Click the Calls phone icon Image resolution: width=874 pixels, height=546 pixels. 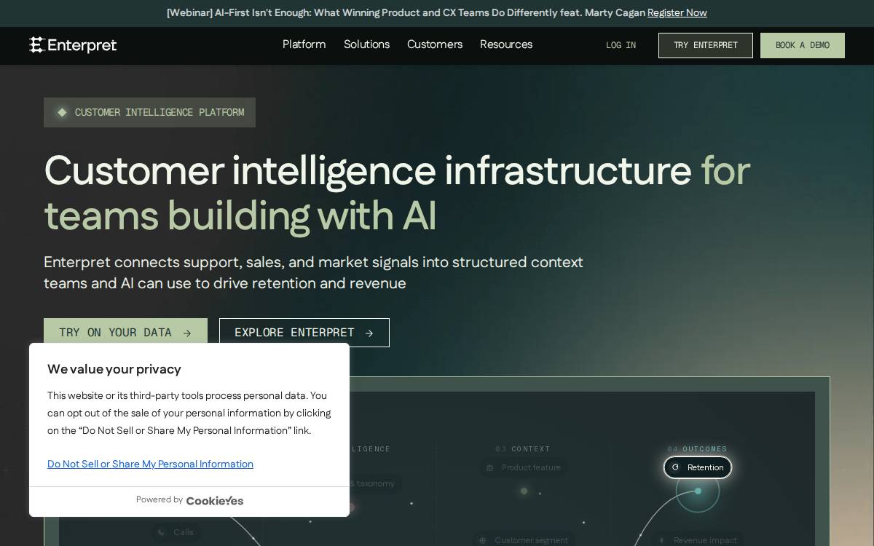point(162,532)
